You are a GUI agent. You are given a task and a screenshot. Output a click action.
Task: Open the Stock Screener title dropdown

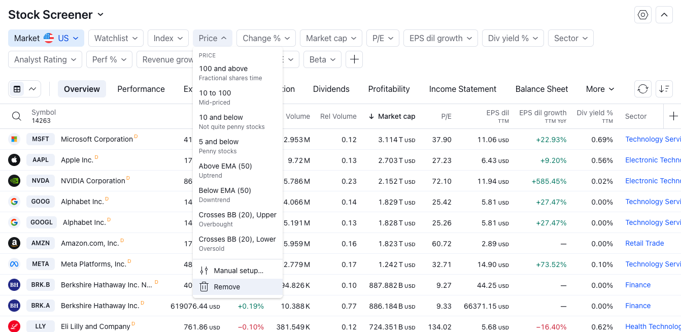click(x=56, y=15)
